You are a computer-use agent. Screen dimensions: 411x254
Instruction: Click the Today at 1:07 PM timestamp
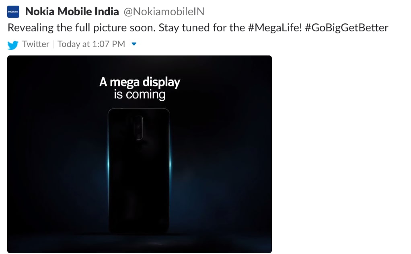pos(91,44)
